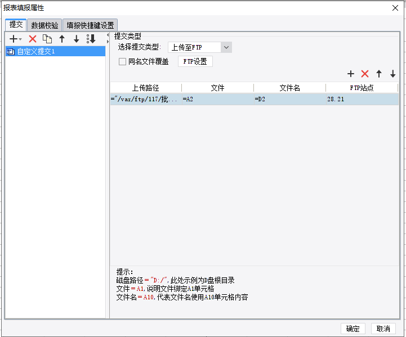
Task: Click the 上传路径 column header
Action: click(x=145, y=88)
